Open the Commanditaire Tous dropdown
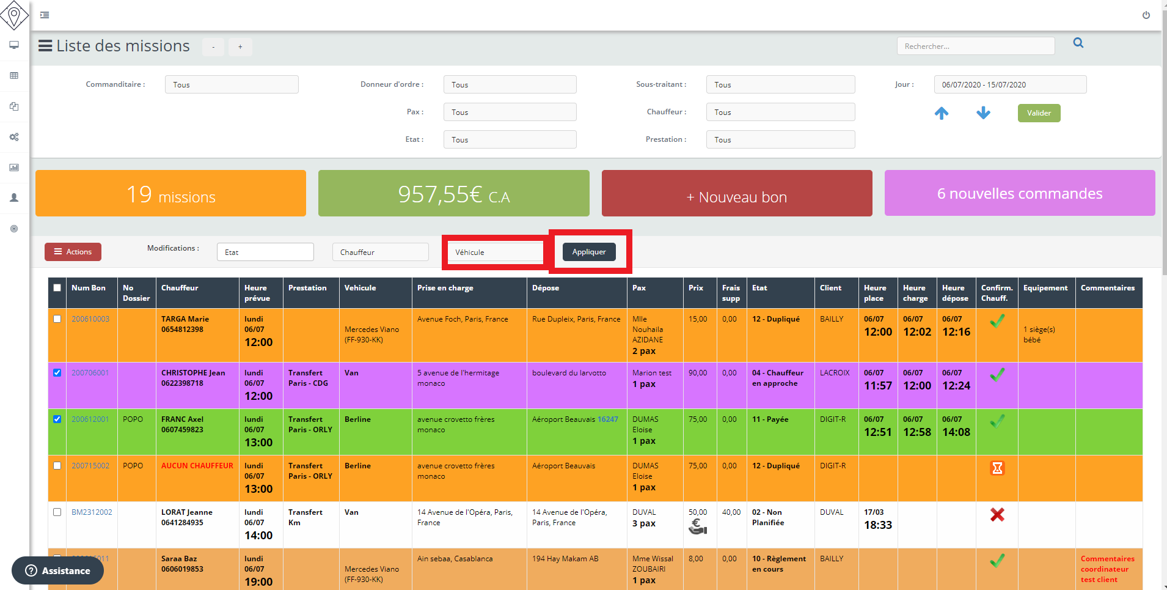This screenshot has height=590, width=1167. (x=231, y=84)
